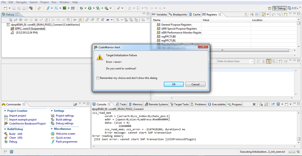Click the New file toolbar icon
This screenshot has height=156, width=302.
click(5, 8)
